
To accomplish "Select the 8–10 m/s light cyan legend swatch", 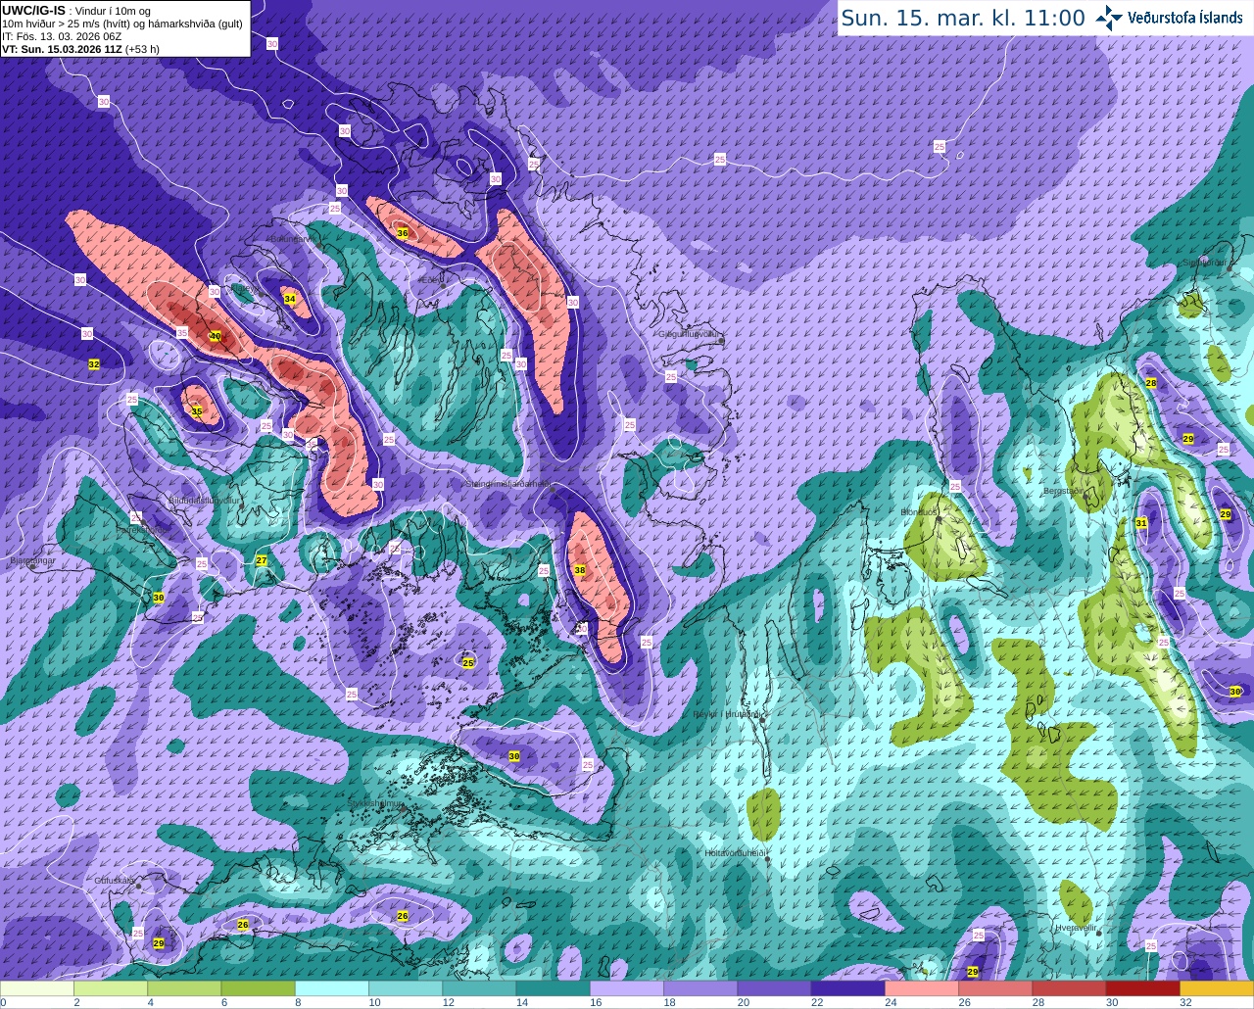I will pyautogui.click(x=332, y=988).
